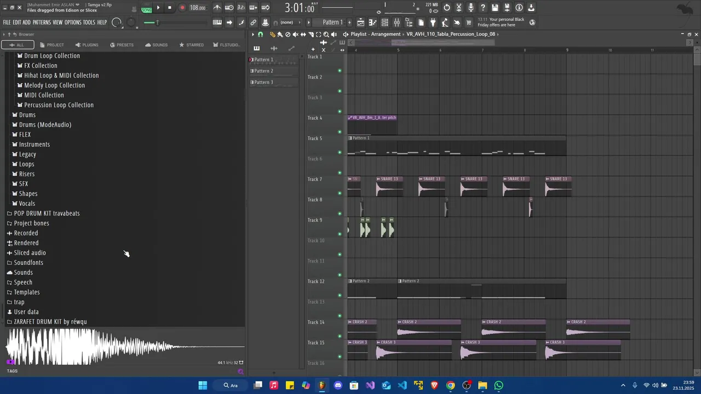This screenshot has width=701, height=394.
Task: Select the Delete tool in Playlist
Action: [x=288, y=34]
